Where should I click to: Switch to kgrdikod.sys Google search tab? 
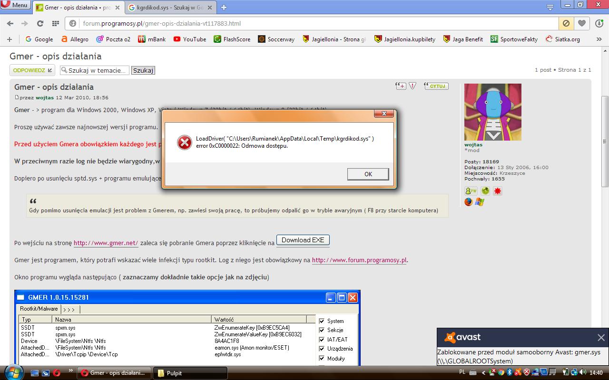[169, 8]
